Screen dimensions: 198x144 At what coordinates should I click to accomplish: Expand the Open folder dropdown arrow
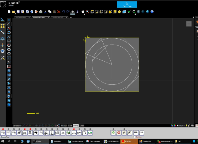click(x=15, y=13)
